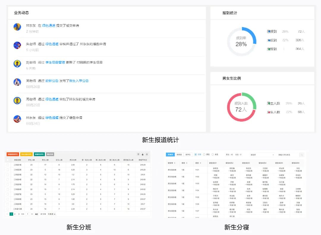Viewport: 321px width, 235px height.
Task: Click 林东东's avatar in the 2分钟前 activity row
Action: pyautogui.click(x=17, y=27)
